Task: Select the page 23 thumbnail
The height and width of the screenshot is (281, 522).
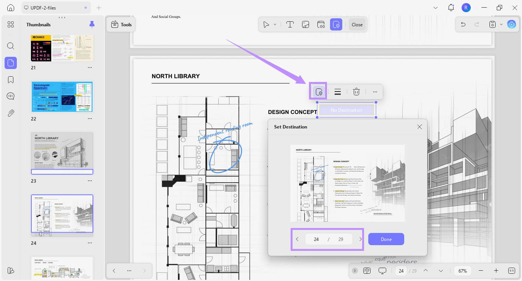Action: click(x=62, y=153)
